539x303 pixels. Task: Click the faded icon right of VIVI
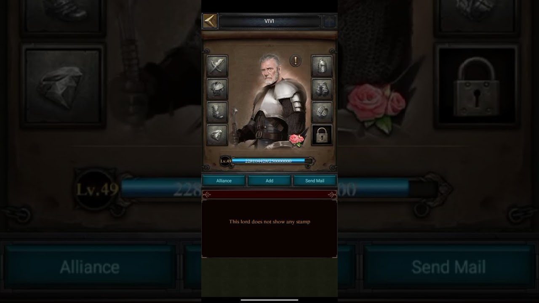[328, 21]
